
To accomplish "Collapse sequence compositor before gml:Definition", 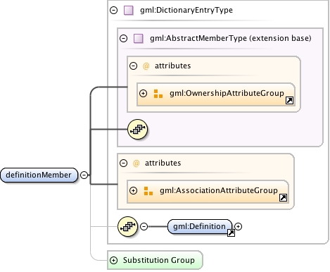I will (144, 226).
